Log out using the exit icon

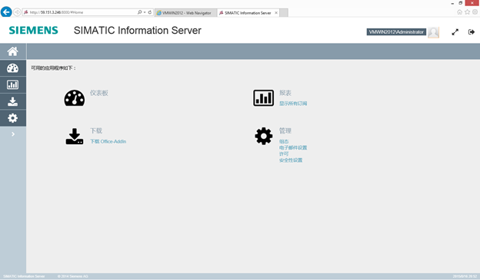coord(472,31)
